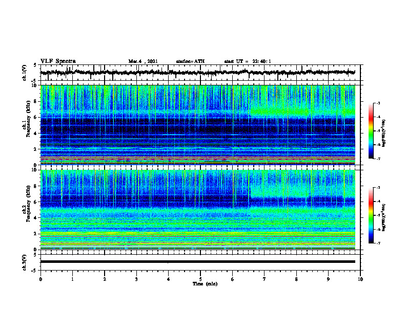Click time axis tick label "1"

[72, 279]
